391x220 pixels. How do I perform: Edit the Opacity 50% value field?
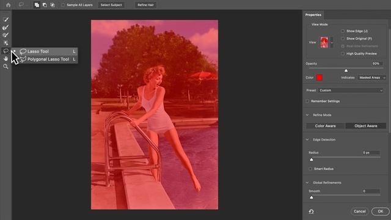click(x=376, y=64)
